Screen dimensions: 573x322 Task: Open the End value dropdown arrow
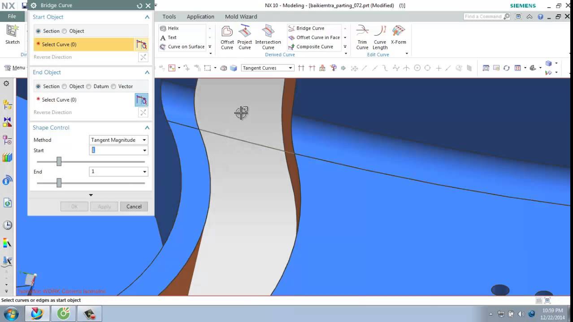pos(144,172)
